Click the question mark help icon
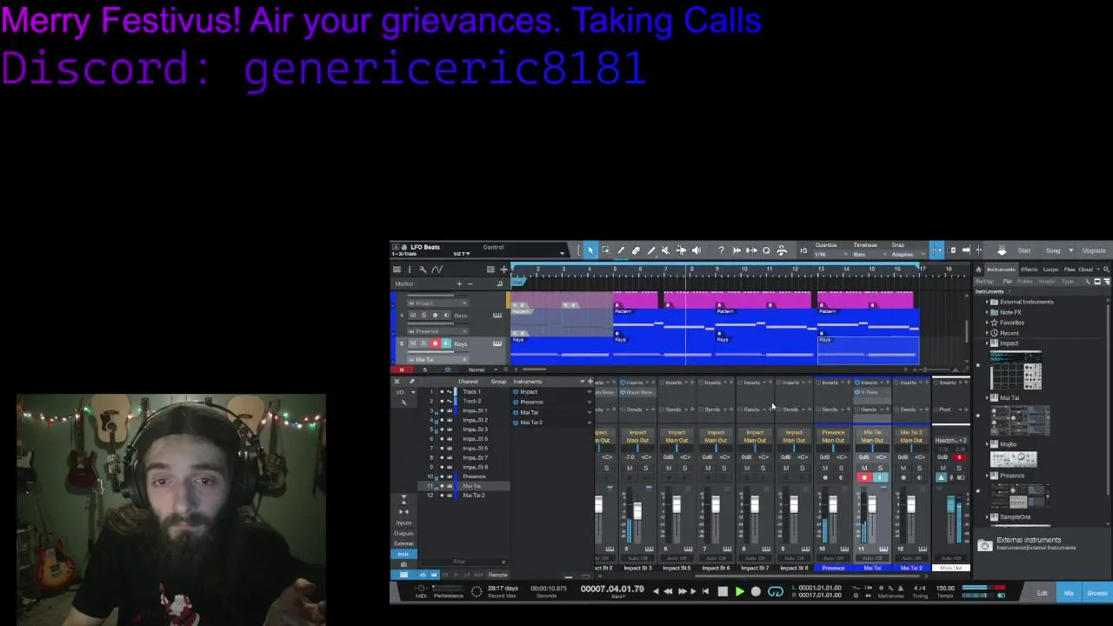 721,250
